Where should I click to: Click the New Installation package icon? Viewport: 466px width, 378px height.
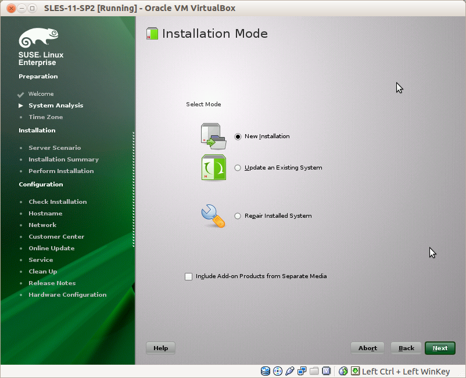point(213,136)
